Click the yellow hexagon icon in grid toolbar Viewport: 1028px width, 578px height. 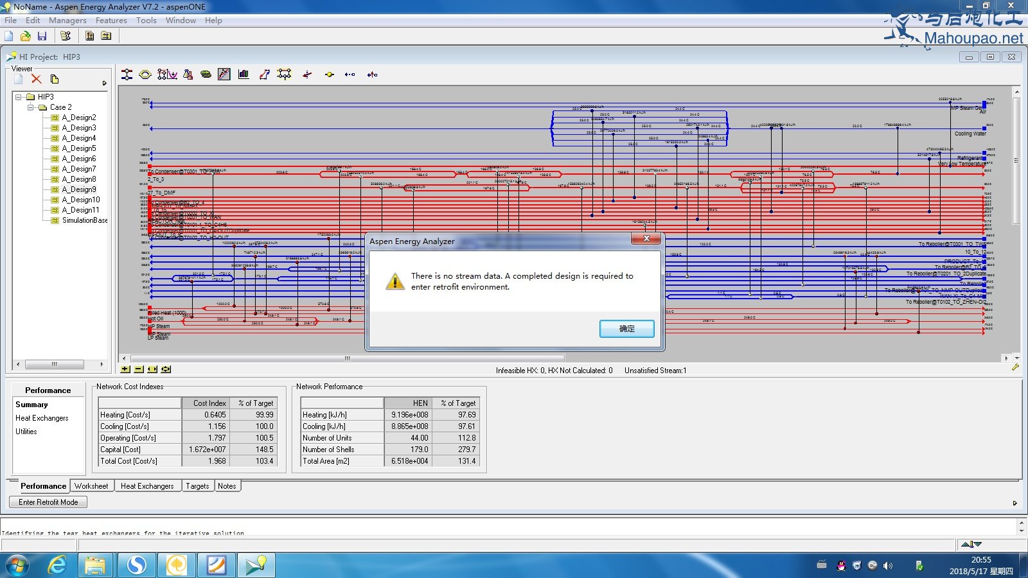point(145,74)
